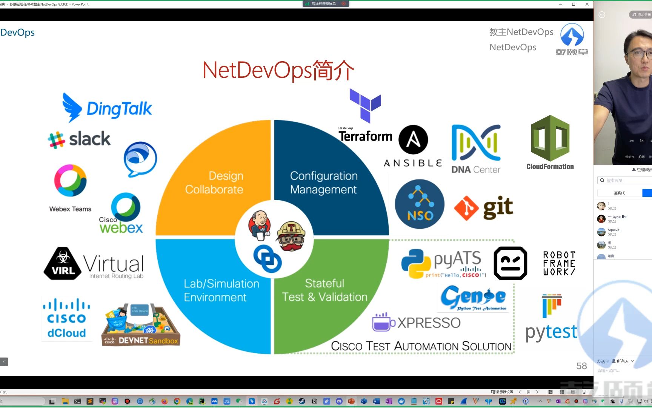Screen dimensions: 652x408
Task: Click the Configuration Management quadrant
Action: (x=323, y=182)
